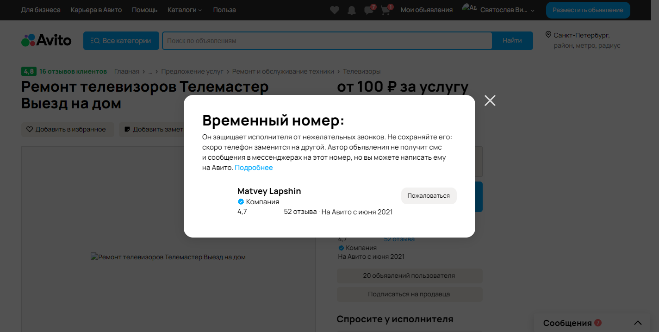Viewport: 659px width, 332px height.
Task: Expand the Святослав account menu
Action: tap(507, 10)
